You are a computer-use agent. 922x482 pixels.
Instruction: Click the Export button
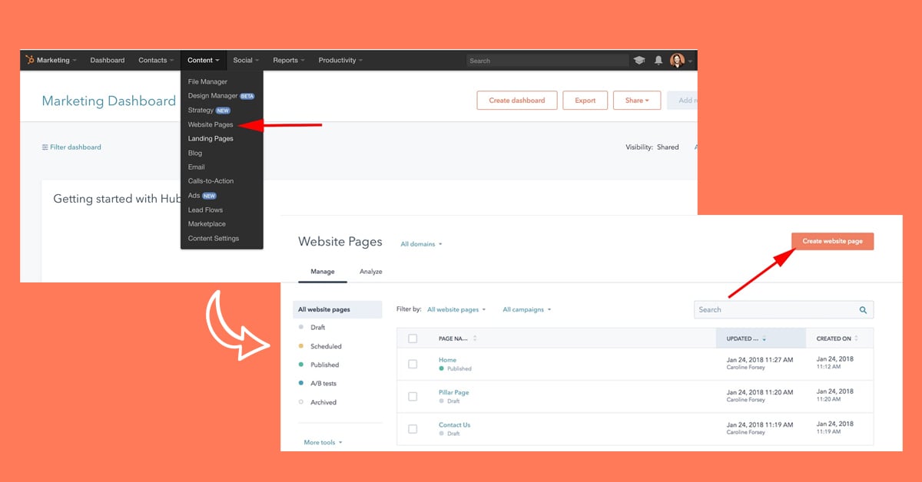pyautogui.click(x=585, y=101)
